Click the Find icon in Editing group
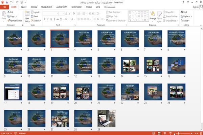The image size is (203, 135). click(184, 12)
